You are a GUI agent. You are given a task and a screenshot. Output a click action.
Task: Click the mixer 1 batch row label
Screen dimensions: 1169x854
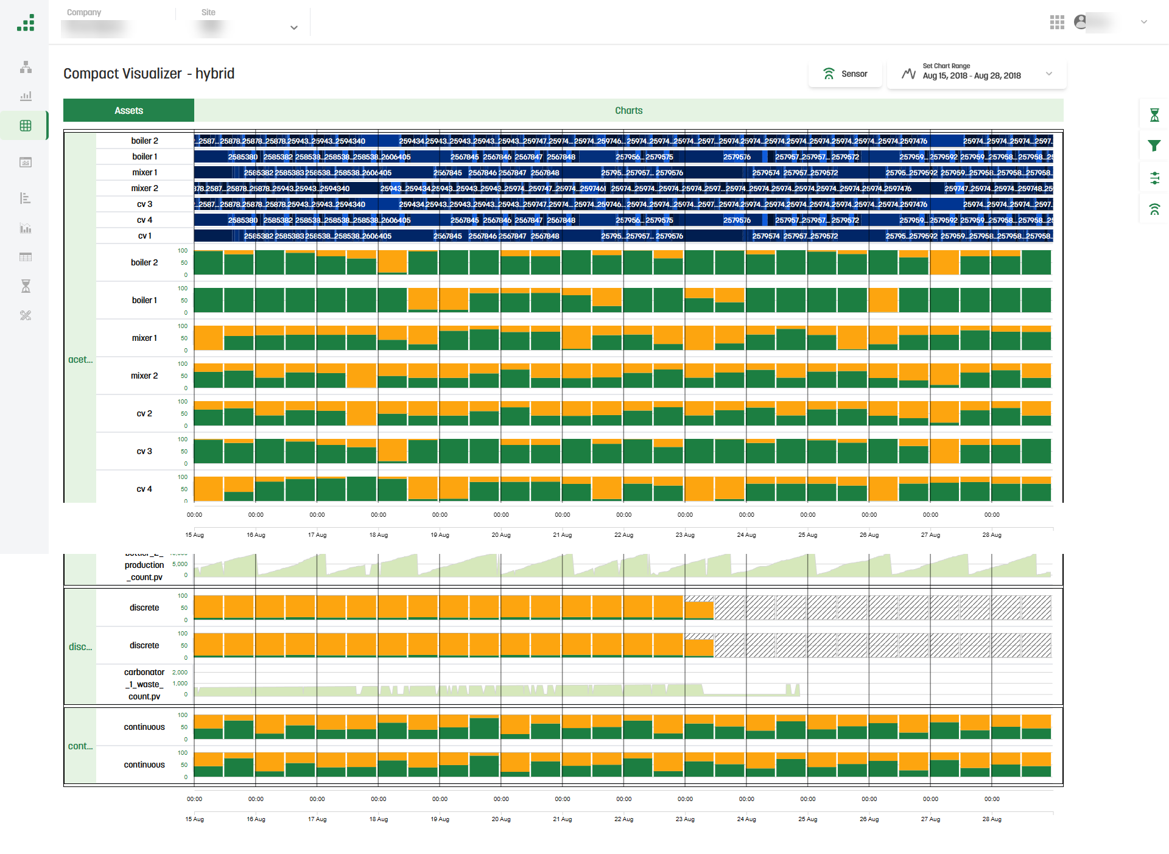click(144, 172)
